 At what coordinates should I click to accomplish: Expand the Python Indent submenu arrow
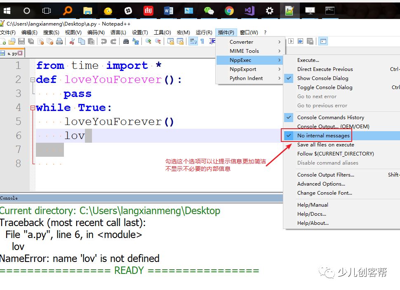click(279, 78)
